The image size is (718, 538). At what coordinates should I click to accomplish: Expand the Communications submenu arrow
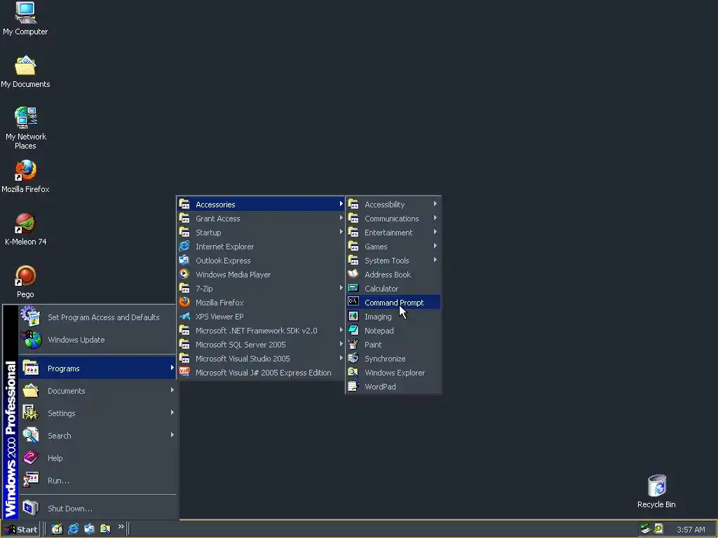pos(435,219)
